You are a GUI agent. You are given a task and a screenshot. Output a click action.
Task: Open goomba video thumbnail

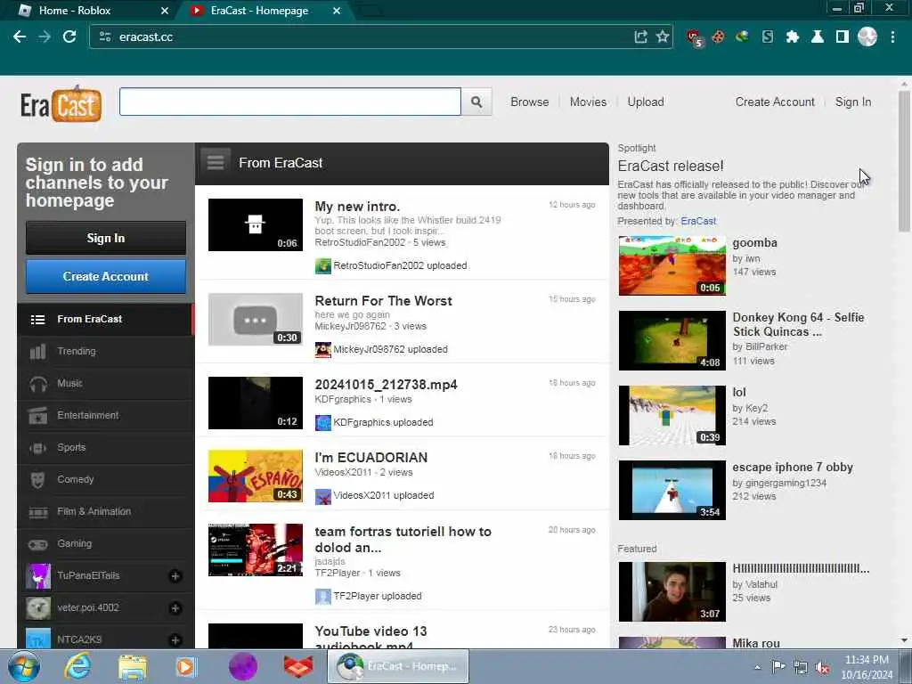pos(672,265)
